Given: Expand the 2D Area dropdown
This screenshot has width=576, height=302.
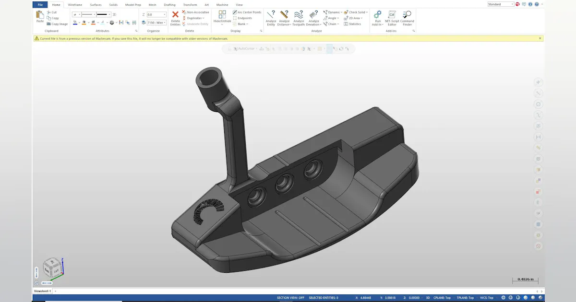Looking at the screenshot, I should click(361, 18).
